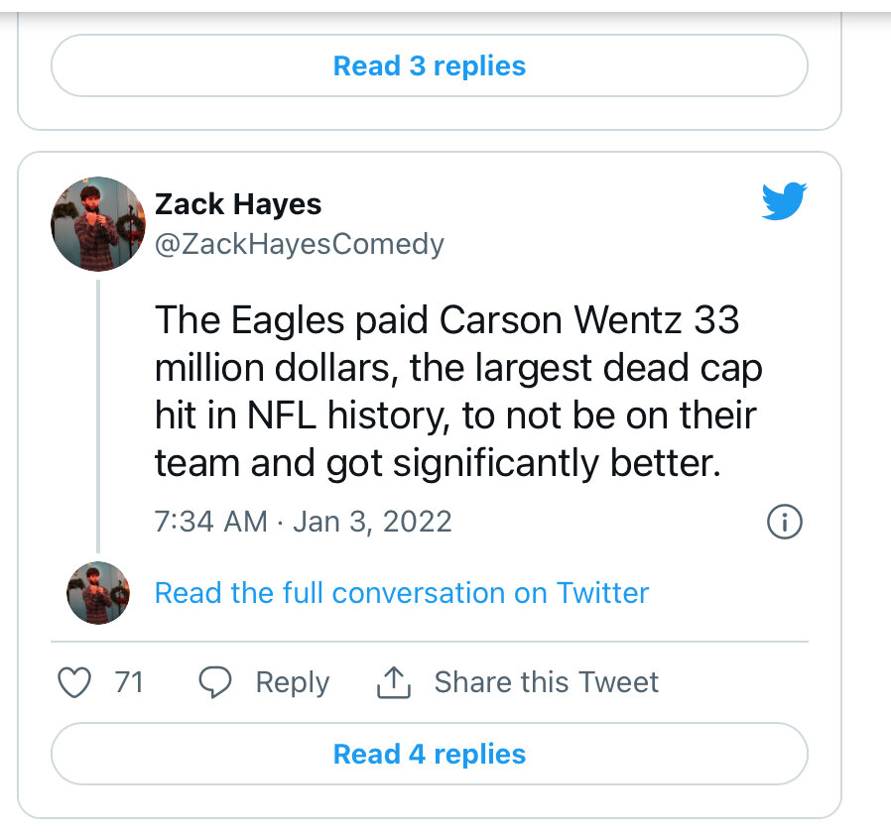Click the Zack Hayes display name
This screenshot has width=891, height=835.
coord(238,204)
